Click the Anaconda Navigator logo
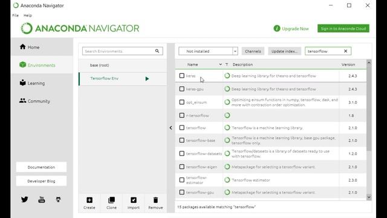Screen dimensions: 387x218 80,28
